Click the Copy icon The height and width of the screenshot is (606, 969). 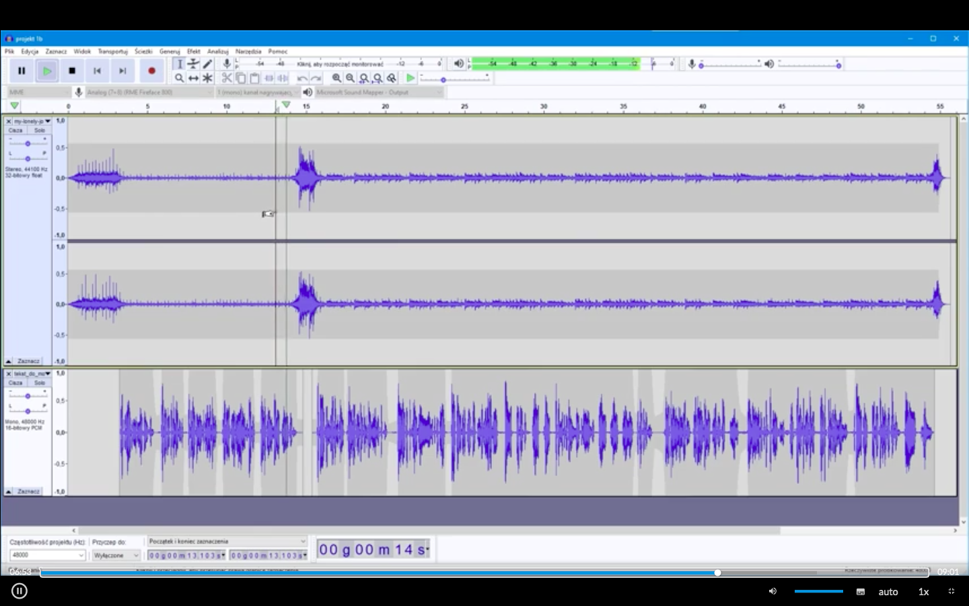pos(241,78)
